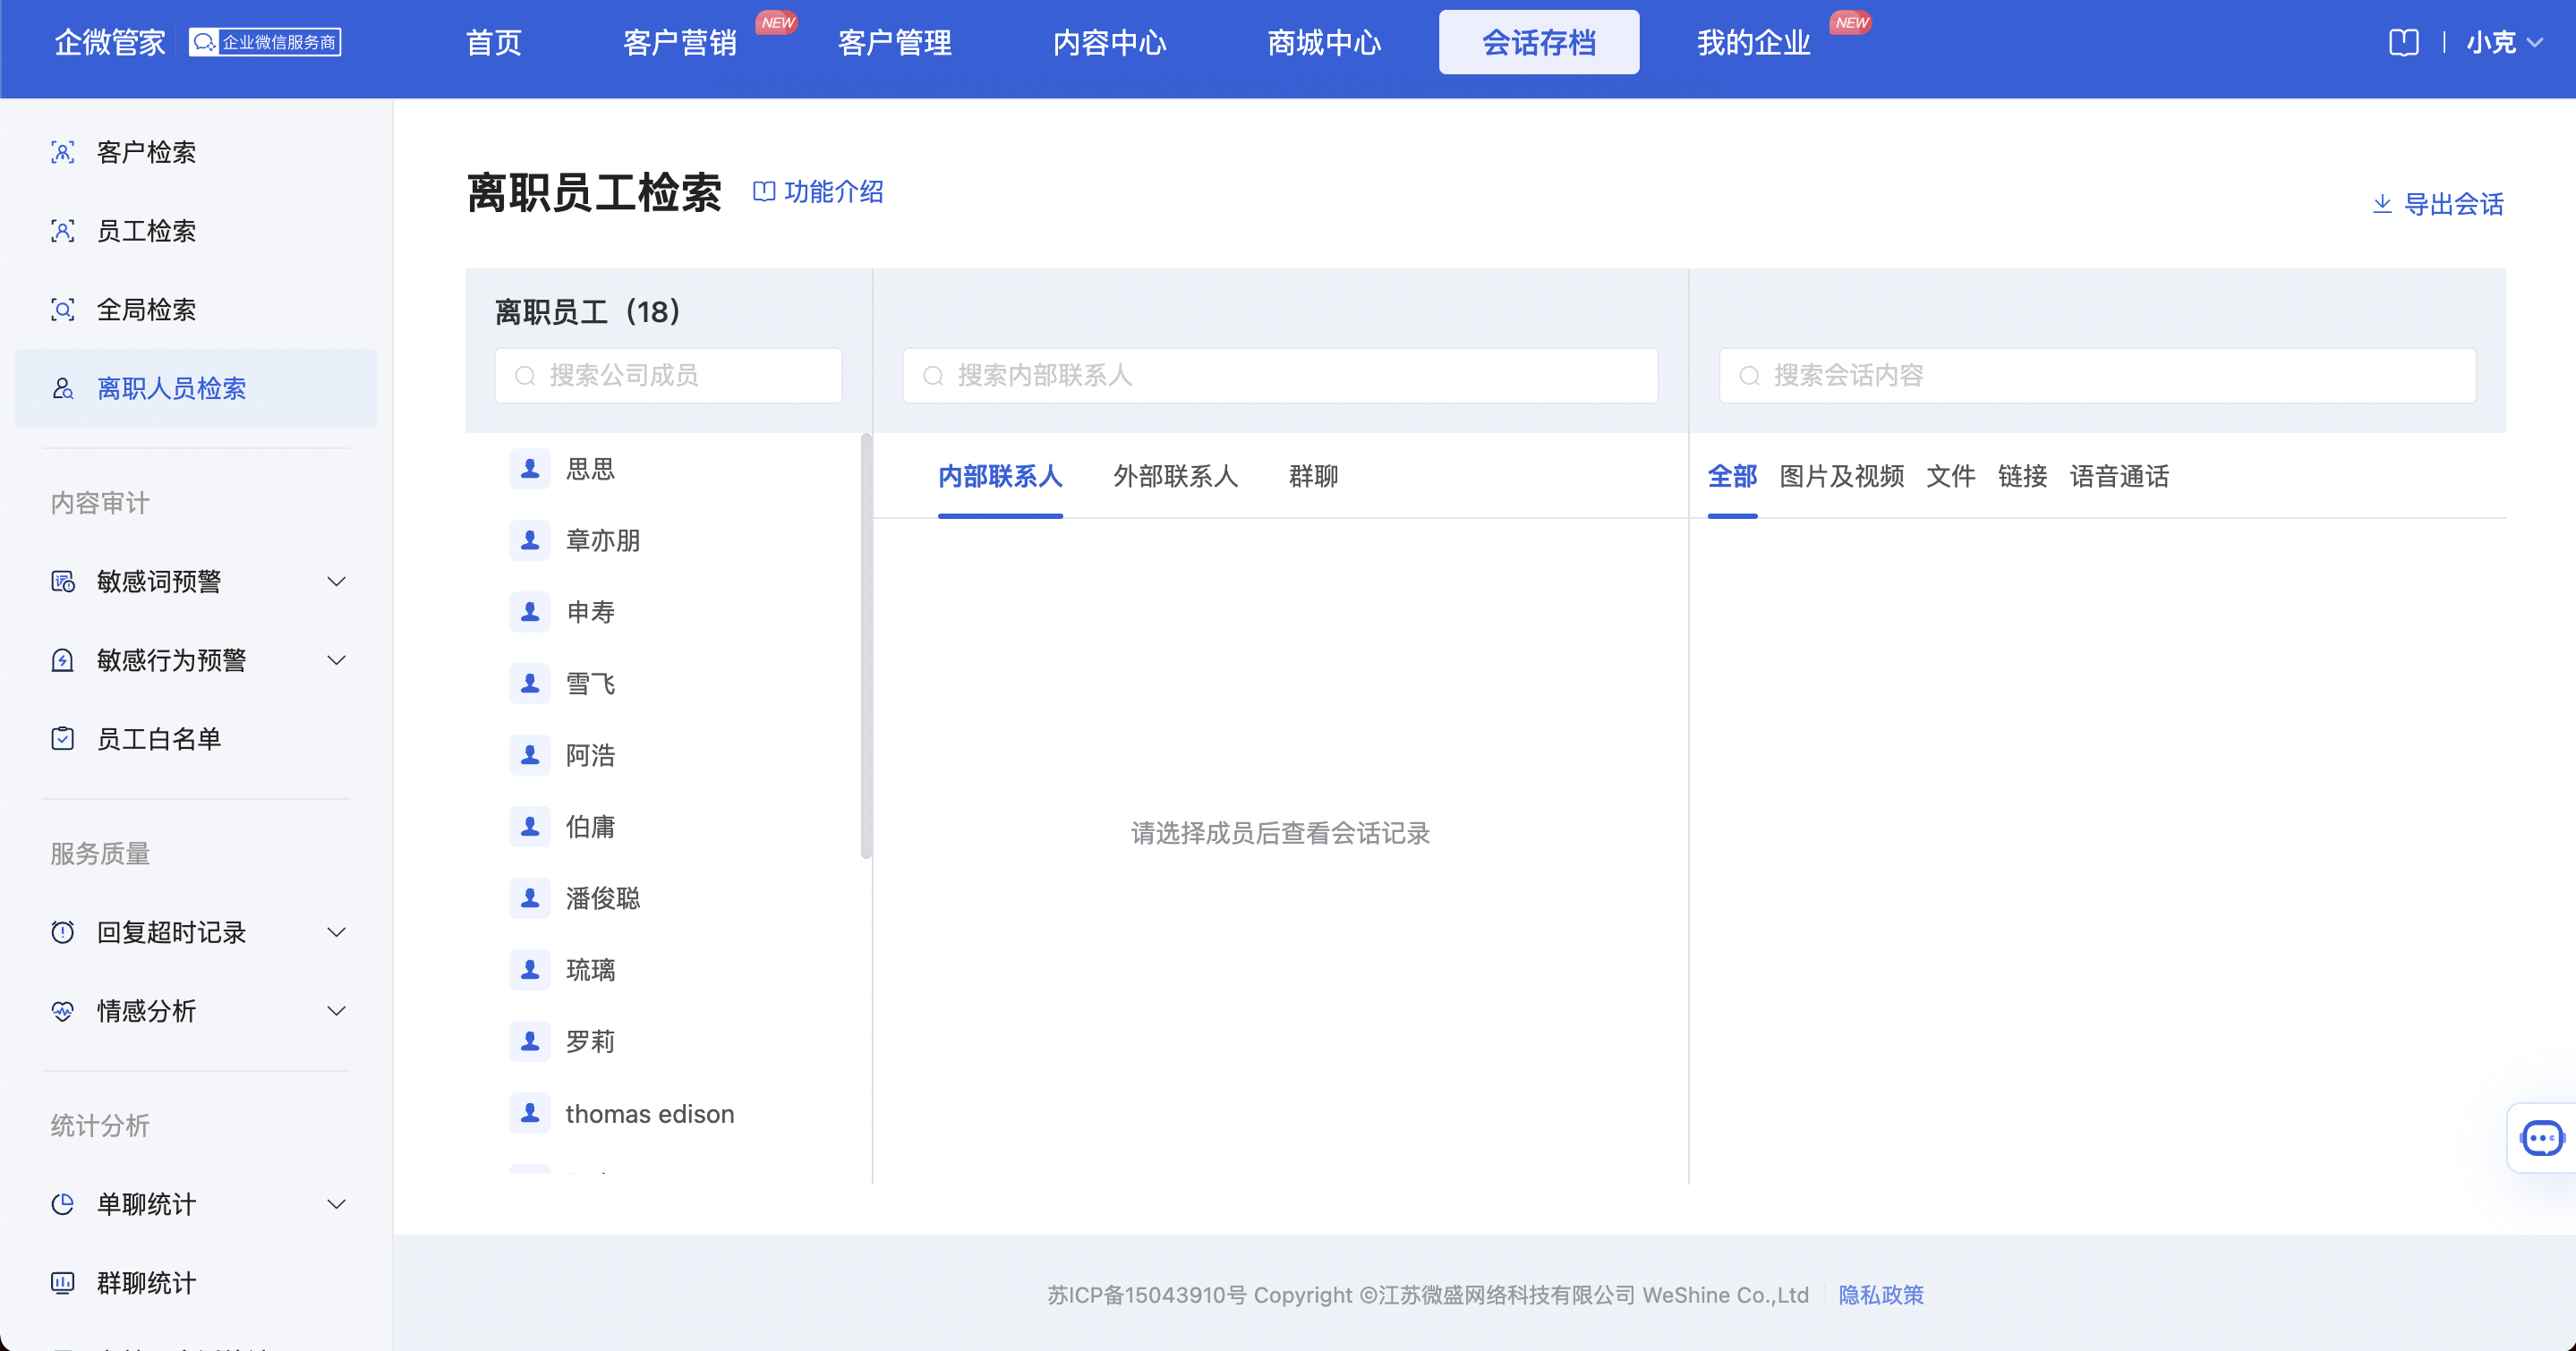Switch to the 群聊 tab
This screenshot has height=1351, width=2576.
point(1314,477)
